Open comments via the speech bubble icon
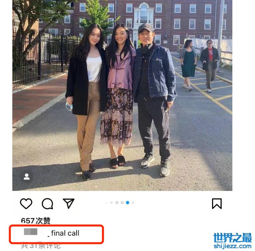The width and height of the screenshot is (255, 251). (x=47, y=204)
